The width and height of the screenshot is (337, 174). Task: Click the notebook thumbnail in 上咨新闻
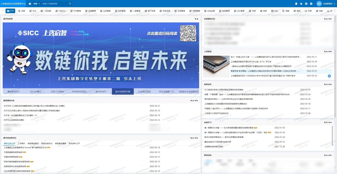pyautogui.click(x=216, y=67)
